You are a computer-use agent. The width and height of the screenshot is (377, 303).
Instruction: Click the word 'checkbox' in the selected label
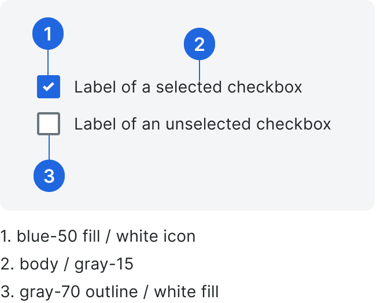tap(265, 87)
